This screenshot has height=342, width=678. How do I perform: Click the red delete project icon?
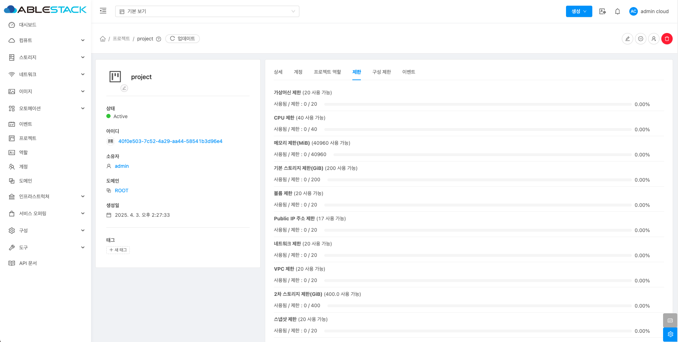click(667, 39)
